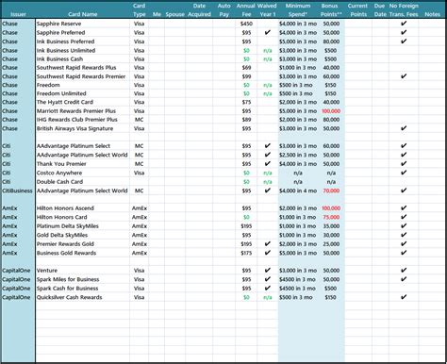Image resolution: width=447 pixels, height=364 pixels.
Task: Click the Due Date column header
Action: pos(380,10)
